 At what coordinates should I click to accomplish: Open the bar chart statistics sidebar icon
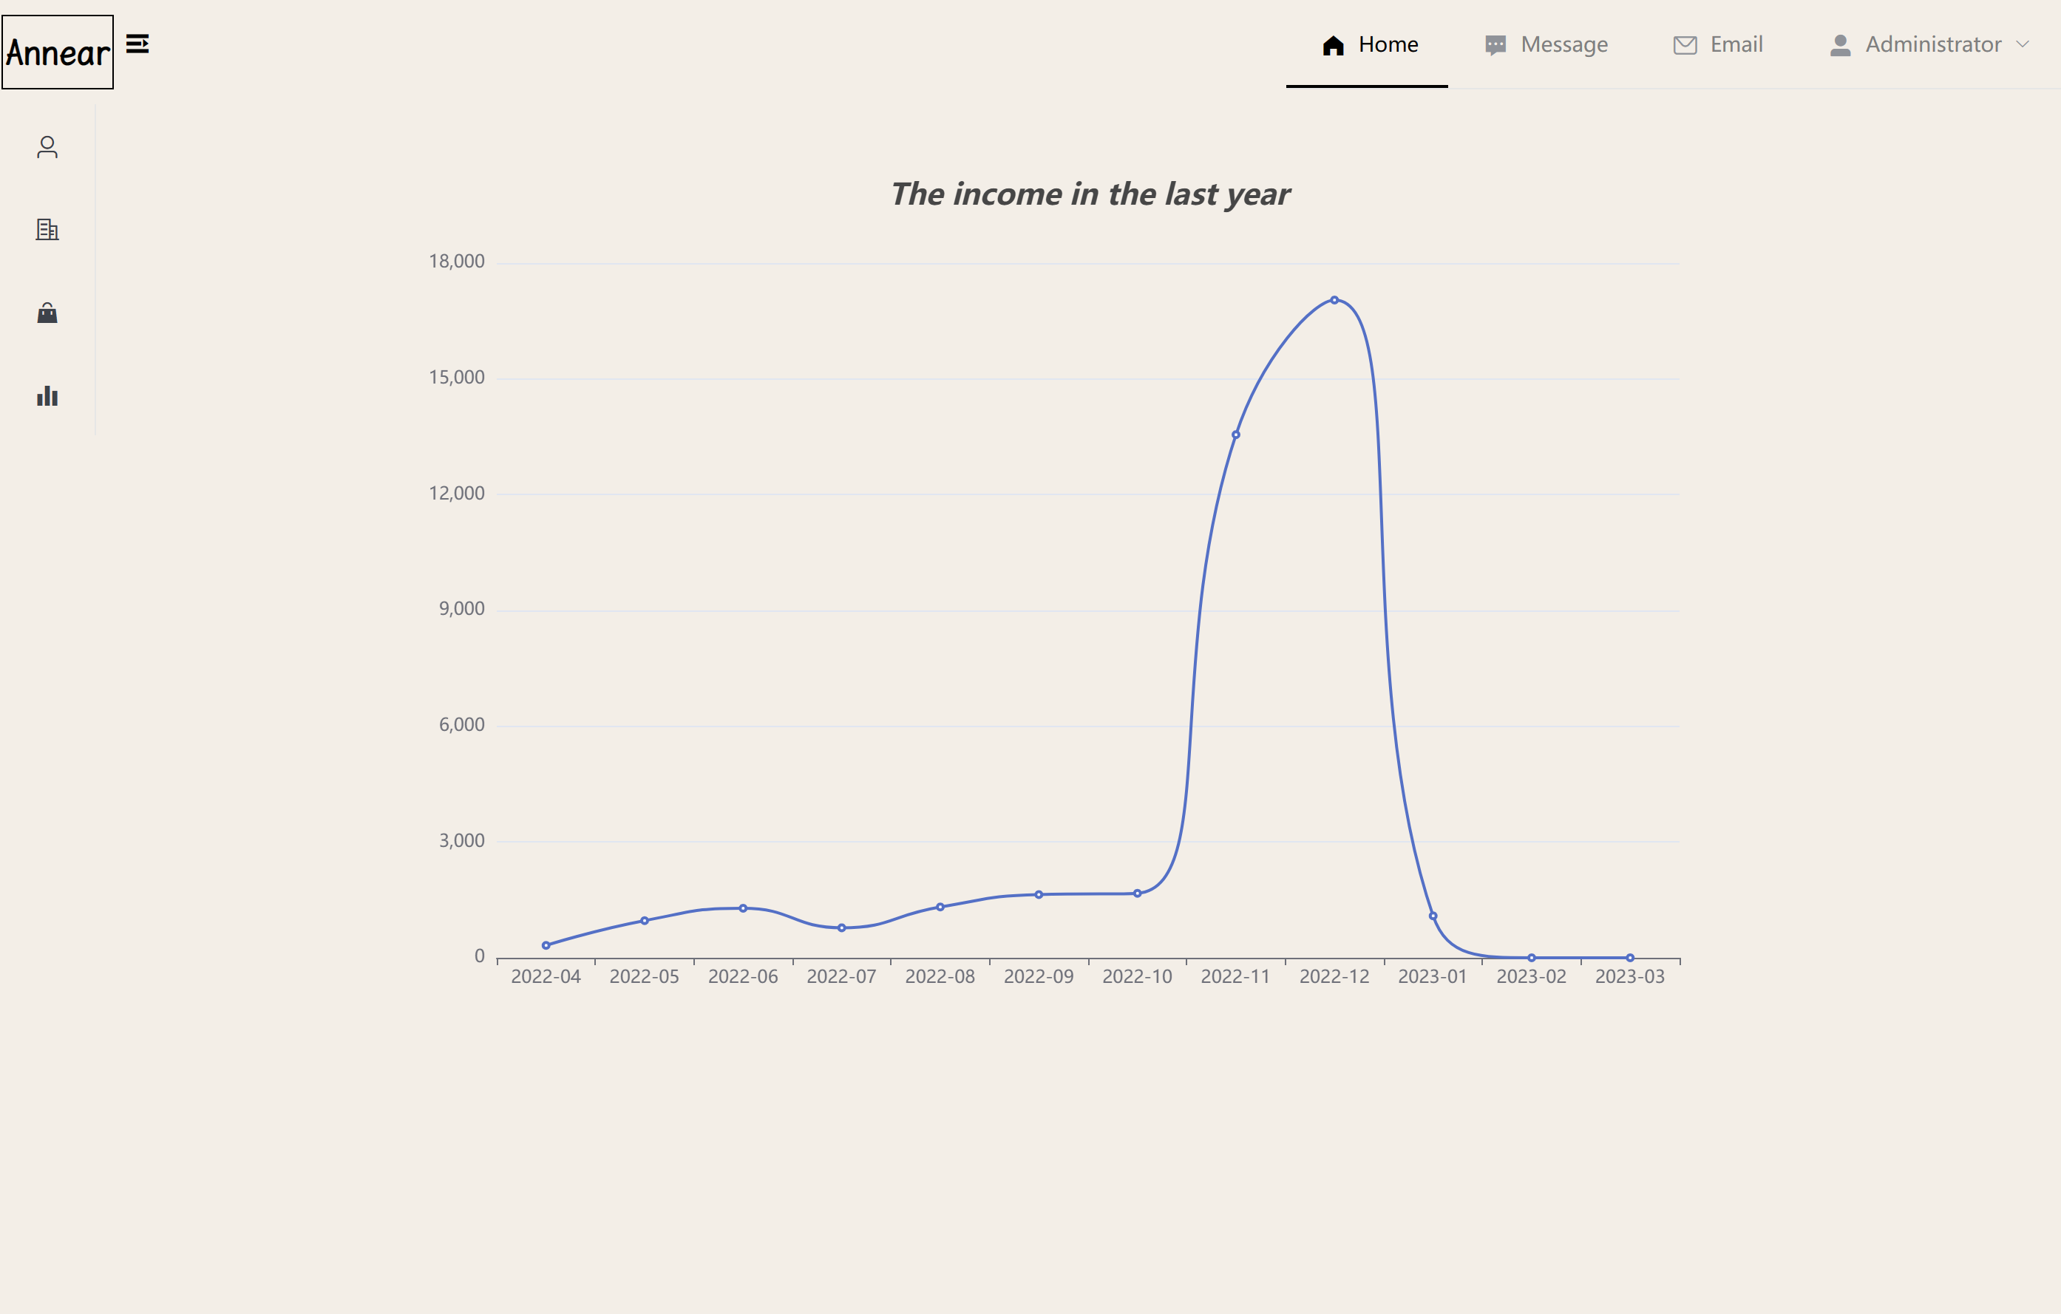[47, 395]
